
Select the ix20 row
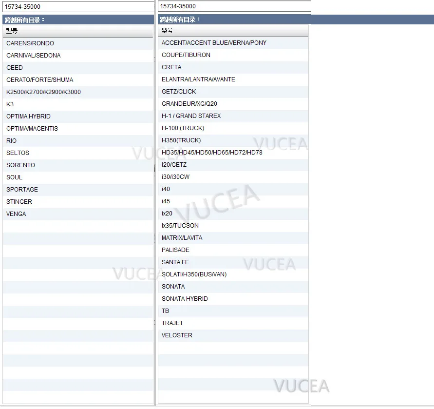[x=233, y=214]
